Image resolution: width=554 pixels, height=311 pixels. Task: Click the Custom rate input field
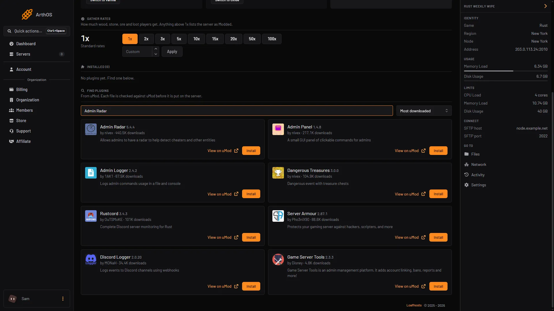137,52
